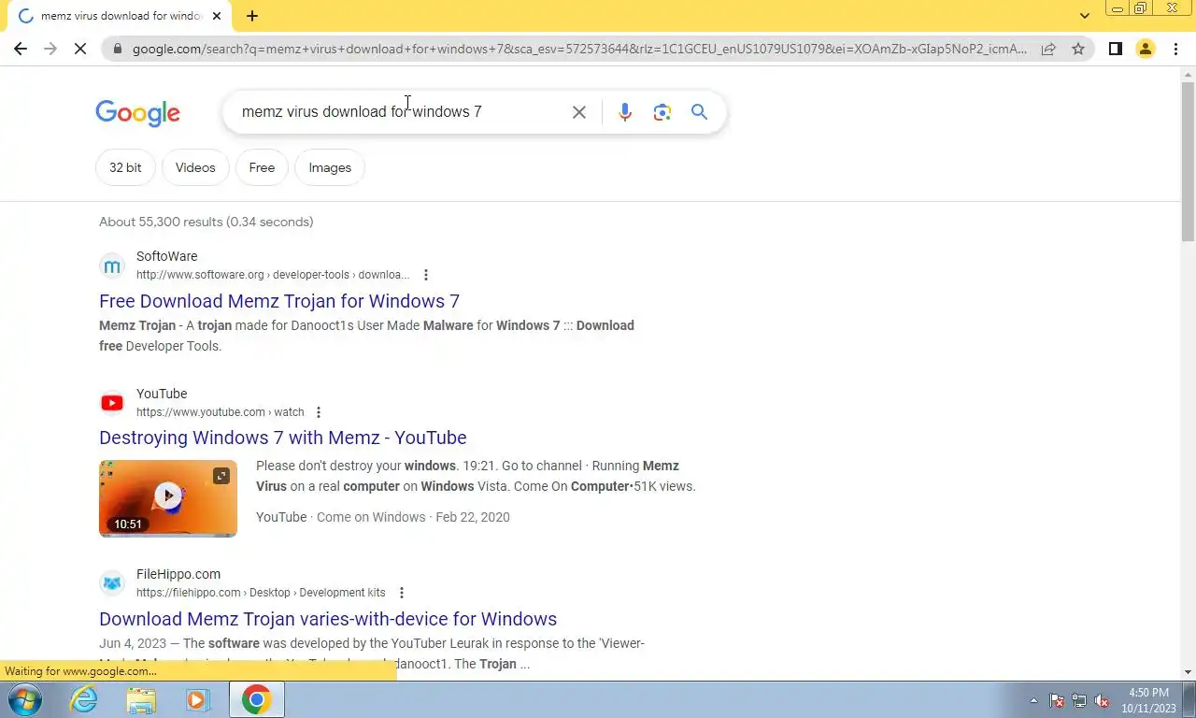This screenshot has width=1196, height=718.
Task: Expand the tab search dropdown arrow
Action: (1084, 16)
